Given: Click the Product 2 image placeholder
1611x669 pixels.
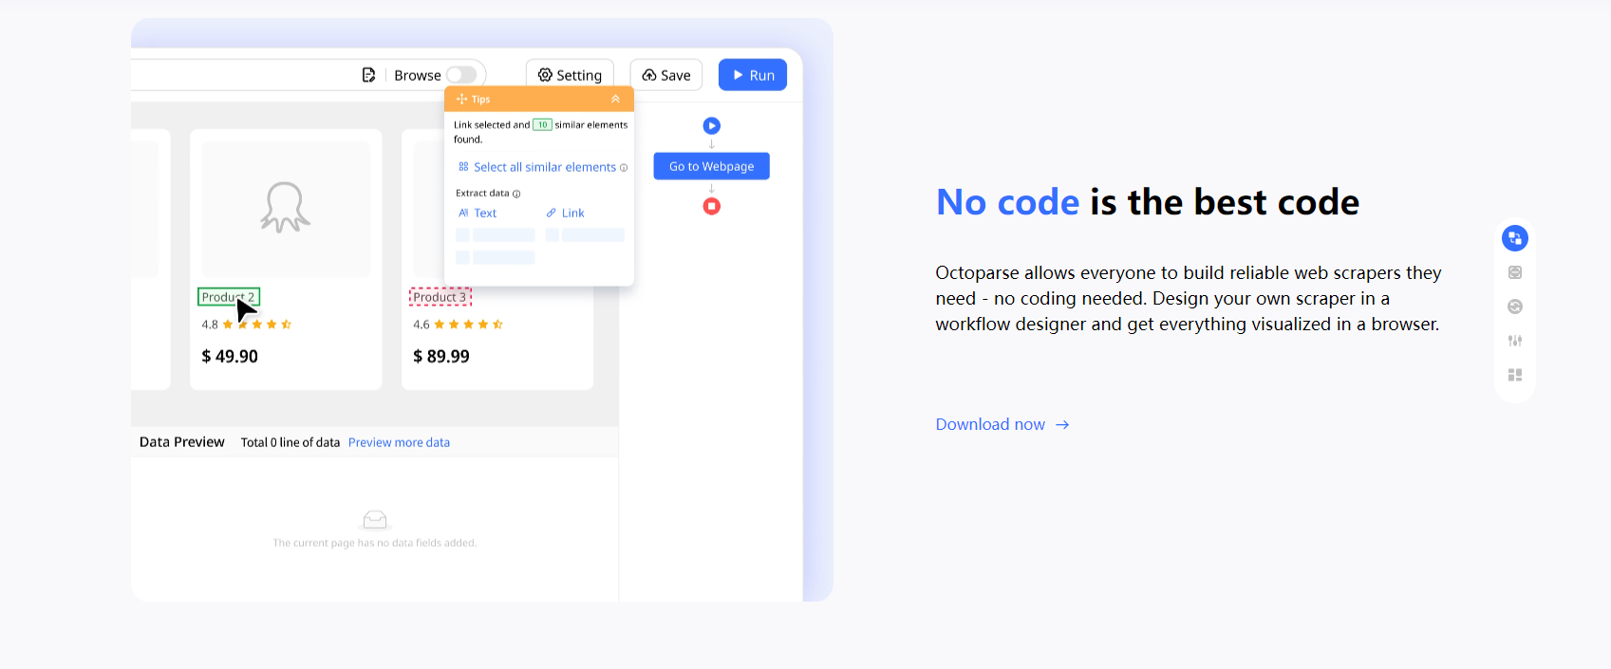Looking at the screenshot, I should pos(286,209).
